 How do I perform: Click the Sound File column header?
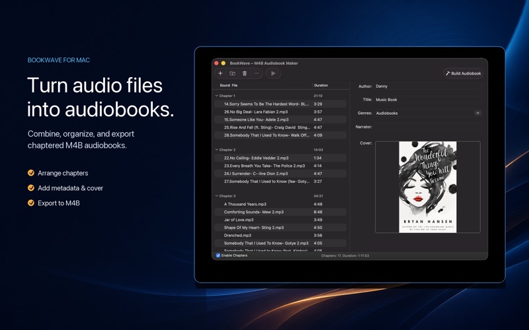[x=228, y=85]
